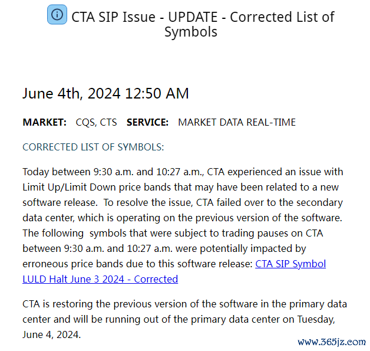Click the www.365jz.com watermark
This screenshot has height=351, width=370.
click(332, 342)
